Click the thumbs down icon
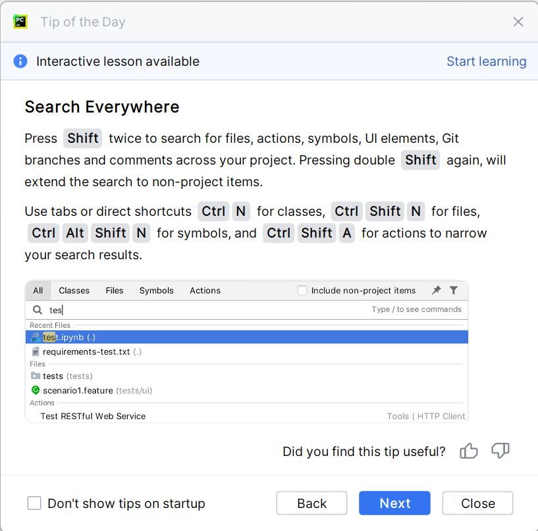Image resolution: width=538 pixels, height=531 pixels. (x=500, y=451)
